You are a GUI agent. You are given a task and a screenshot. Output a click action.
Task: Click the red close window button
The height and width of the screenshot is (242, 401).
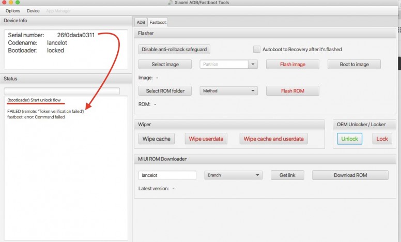point(4,2)
